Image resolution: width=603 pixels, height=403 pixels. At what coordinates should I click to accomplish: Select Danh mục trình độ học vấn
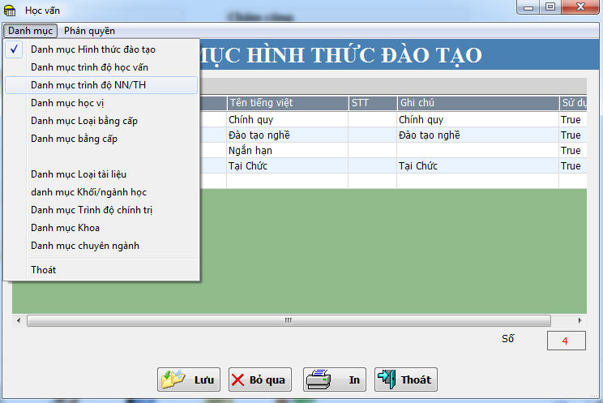[89, 67]
